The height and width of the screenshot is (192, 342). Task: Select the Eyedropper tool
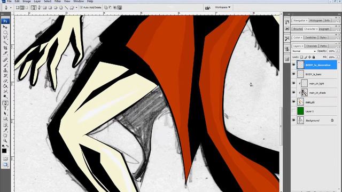pyautogui.click(x=5, y=130)
